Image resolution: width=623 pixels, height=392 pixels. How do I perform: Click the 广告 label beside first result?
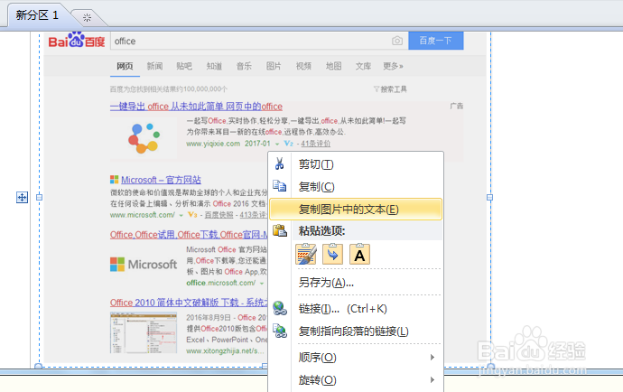pyautogui.click(x=457, y=107)
